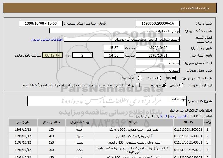The height and width of the screenshot is (158, 223).
Task: Click the آبلیمو بطری item name
Action: 134,136
